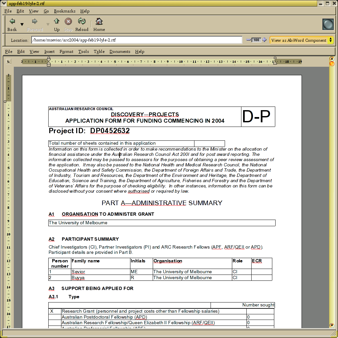The width and height of the screenshot is (338, 338).
Task: Click the ruler tab-type button at left corner
Action: [9, 61]
